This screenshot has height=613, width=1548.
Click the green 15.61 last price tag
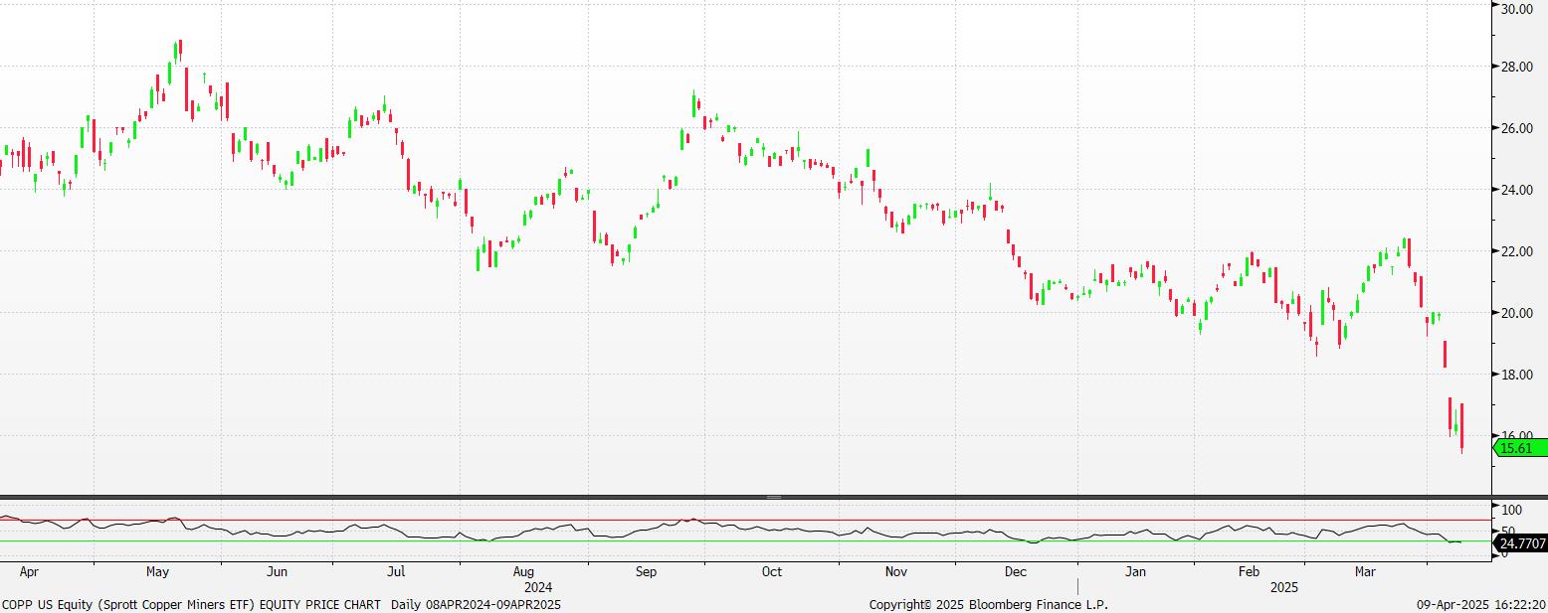click(x=1521, y=448)
